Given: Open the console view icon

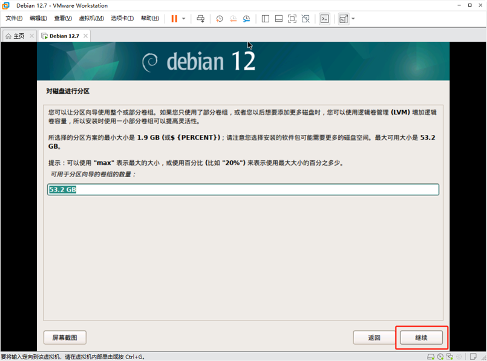Looking at the screenshot, I should 324,19.
